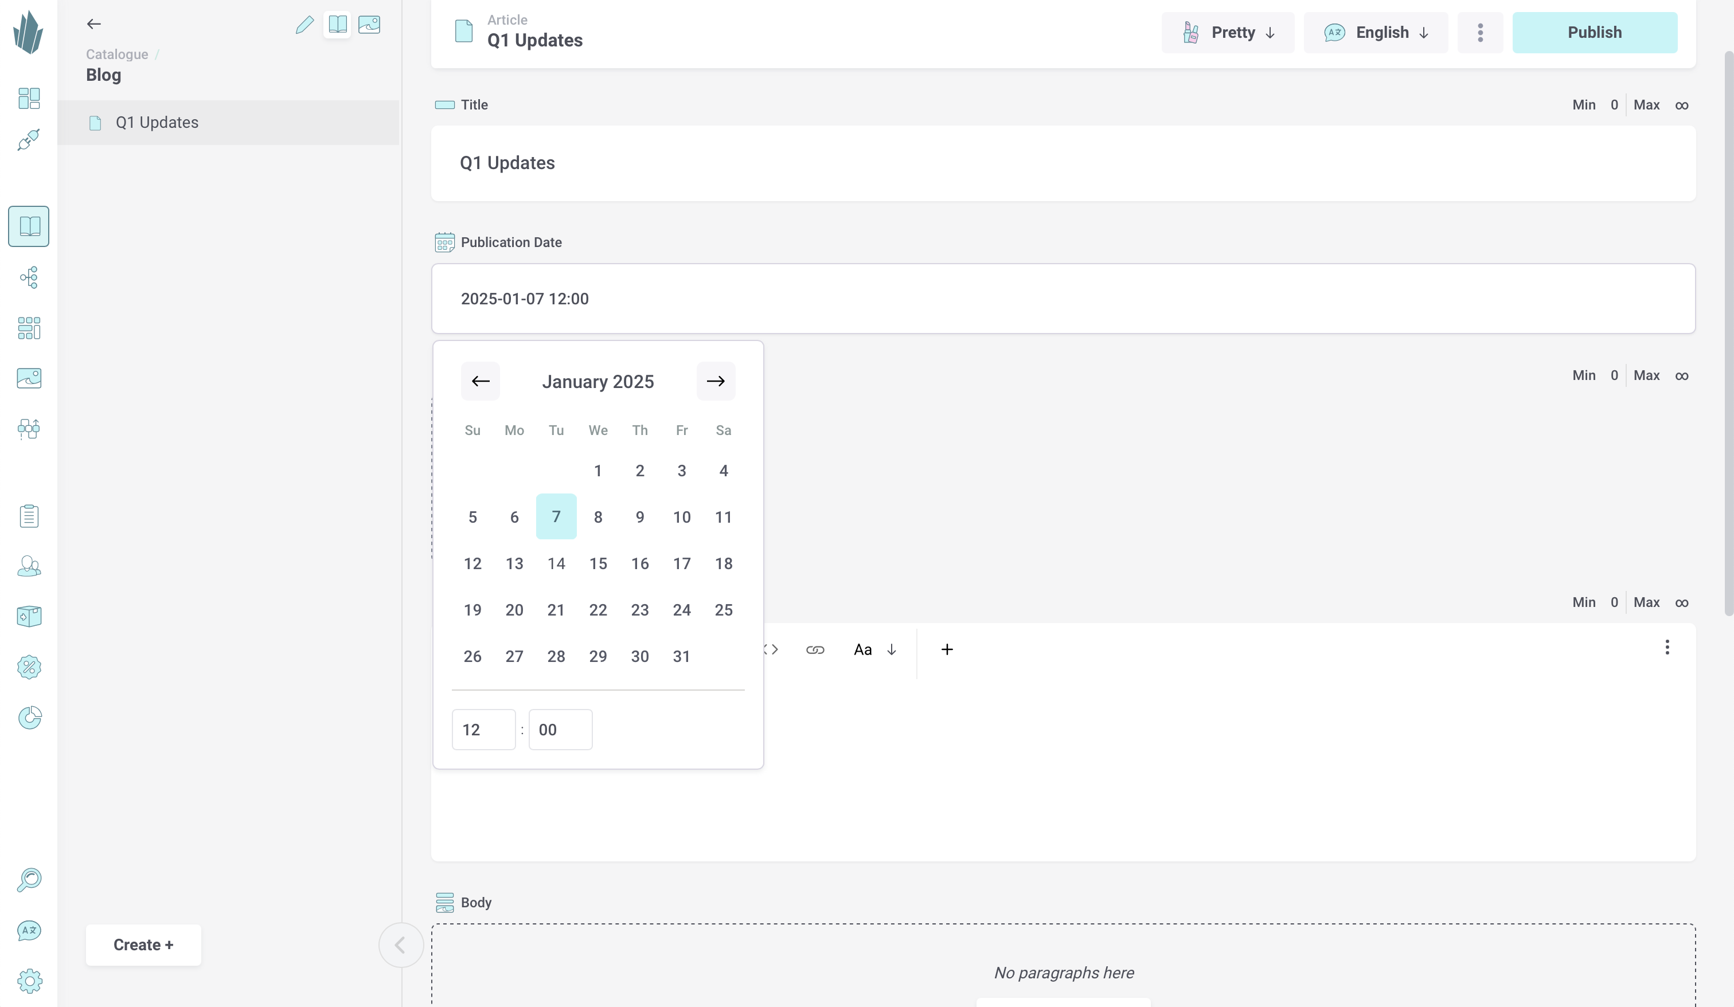Image resolution: width=1734 pixels, height=1007 pixels.
Task: Open the Pretty view dropdown
Action: [1228, 32]
